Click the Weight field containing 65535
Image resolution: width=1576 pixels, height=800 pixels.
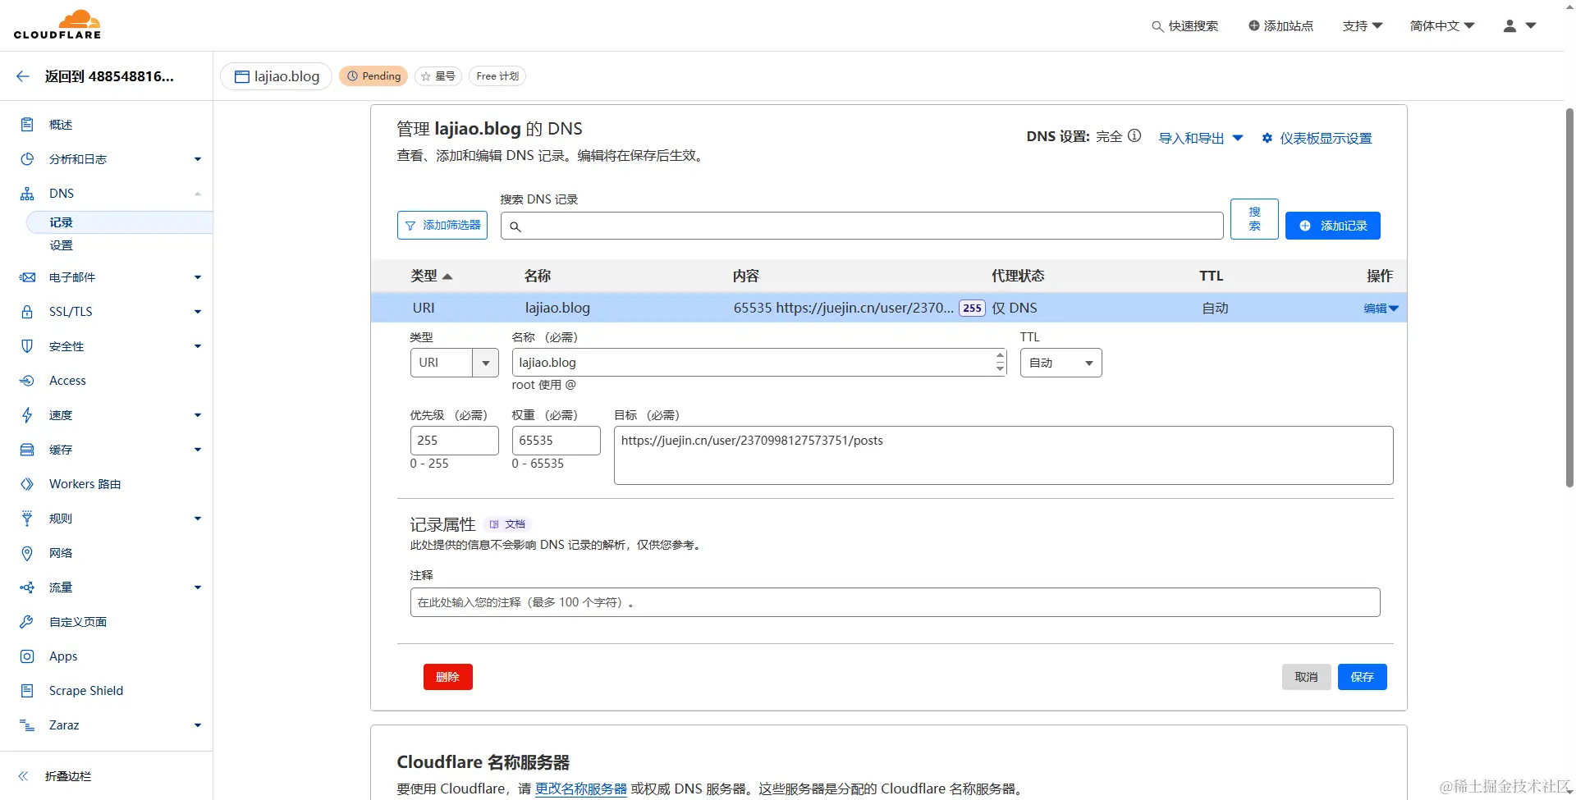556,441
